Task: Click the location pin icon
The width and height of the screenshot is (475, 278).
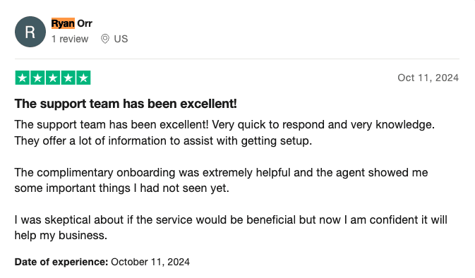Action: click(x=105, y=39)
